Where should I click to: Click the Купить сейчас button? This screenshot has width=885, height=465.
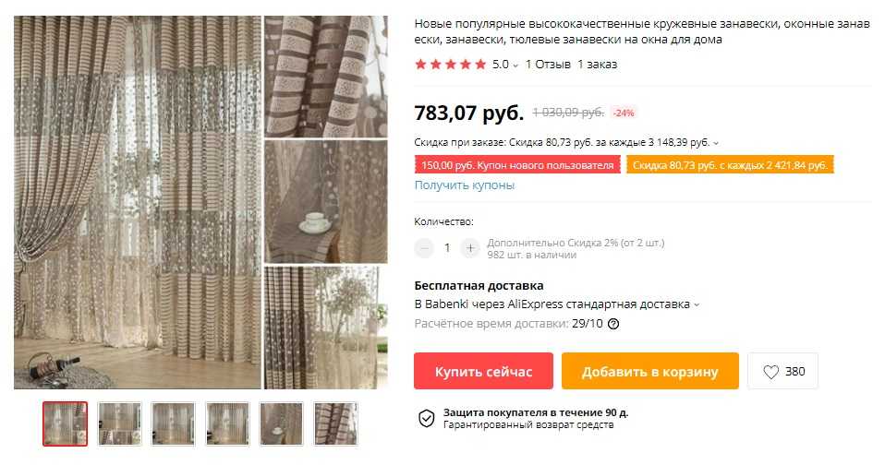click(x=483, y=372)
